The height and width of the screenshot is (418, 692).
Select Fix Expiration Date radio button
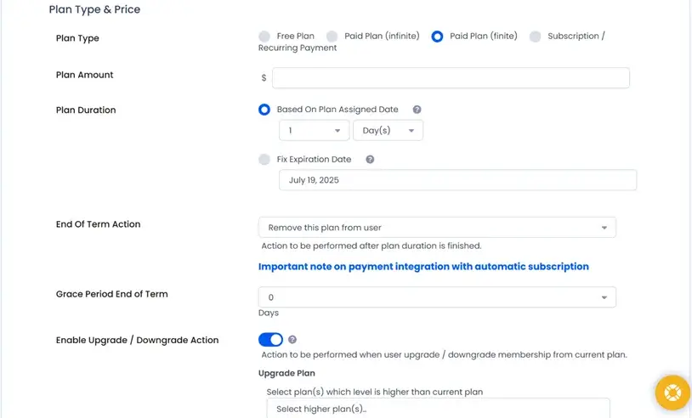tap(264, 159)
